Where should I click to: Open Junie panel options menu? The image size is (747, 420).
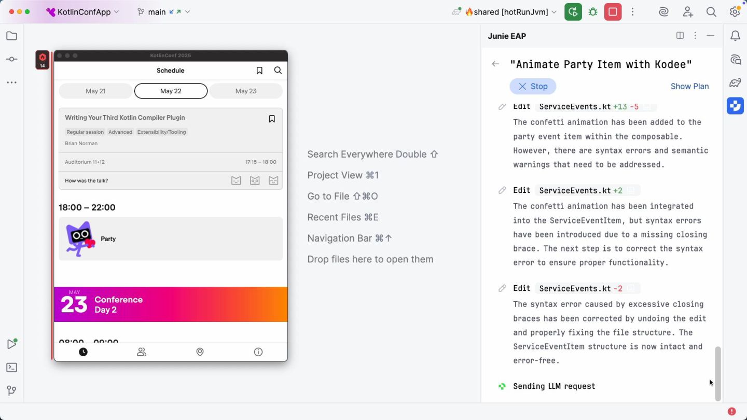(695, 35)
